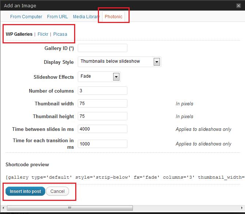Open the Picasa section
This screenshot has width=245, height=214.
(x=60, y=34)
